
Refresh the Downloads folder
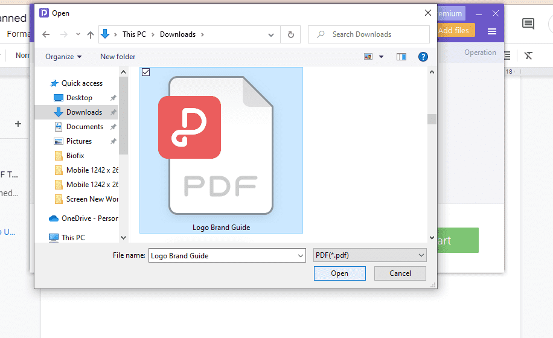[x=290, y=34]
